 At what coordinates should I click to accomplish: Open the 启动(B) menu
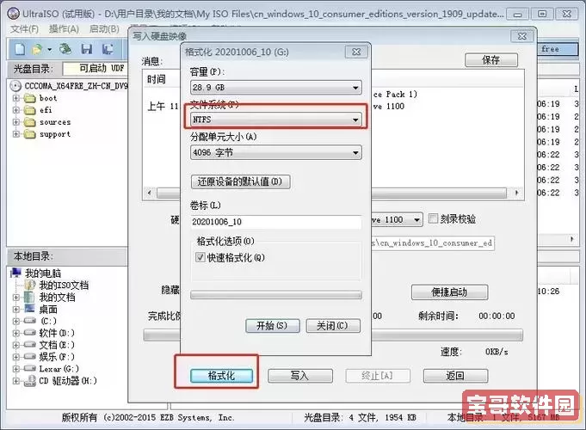(x=104, y=28)
